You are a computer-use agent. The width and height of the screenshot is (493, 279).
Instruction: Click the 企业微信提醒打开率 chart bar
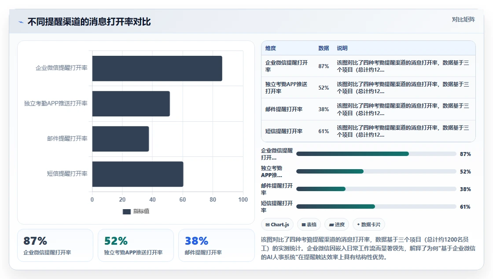coord(157,69)
